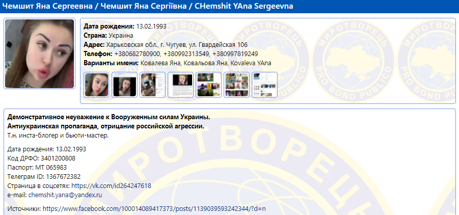Open the second thumbnail with black background

(x=124, y=85)
